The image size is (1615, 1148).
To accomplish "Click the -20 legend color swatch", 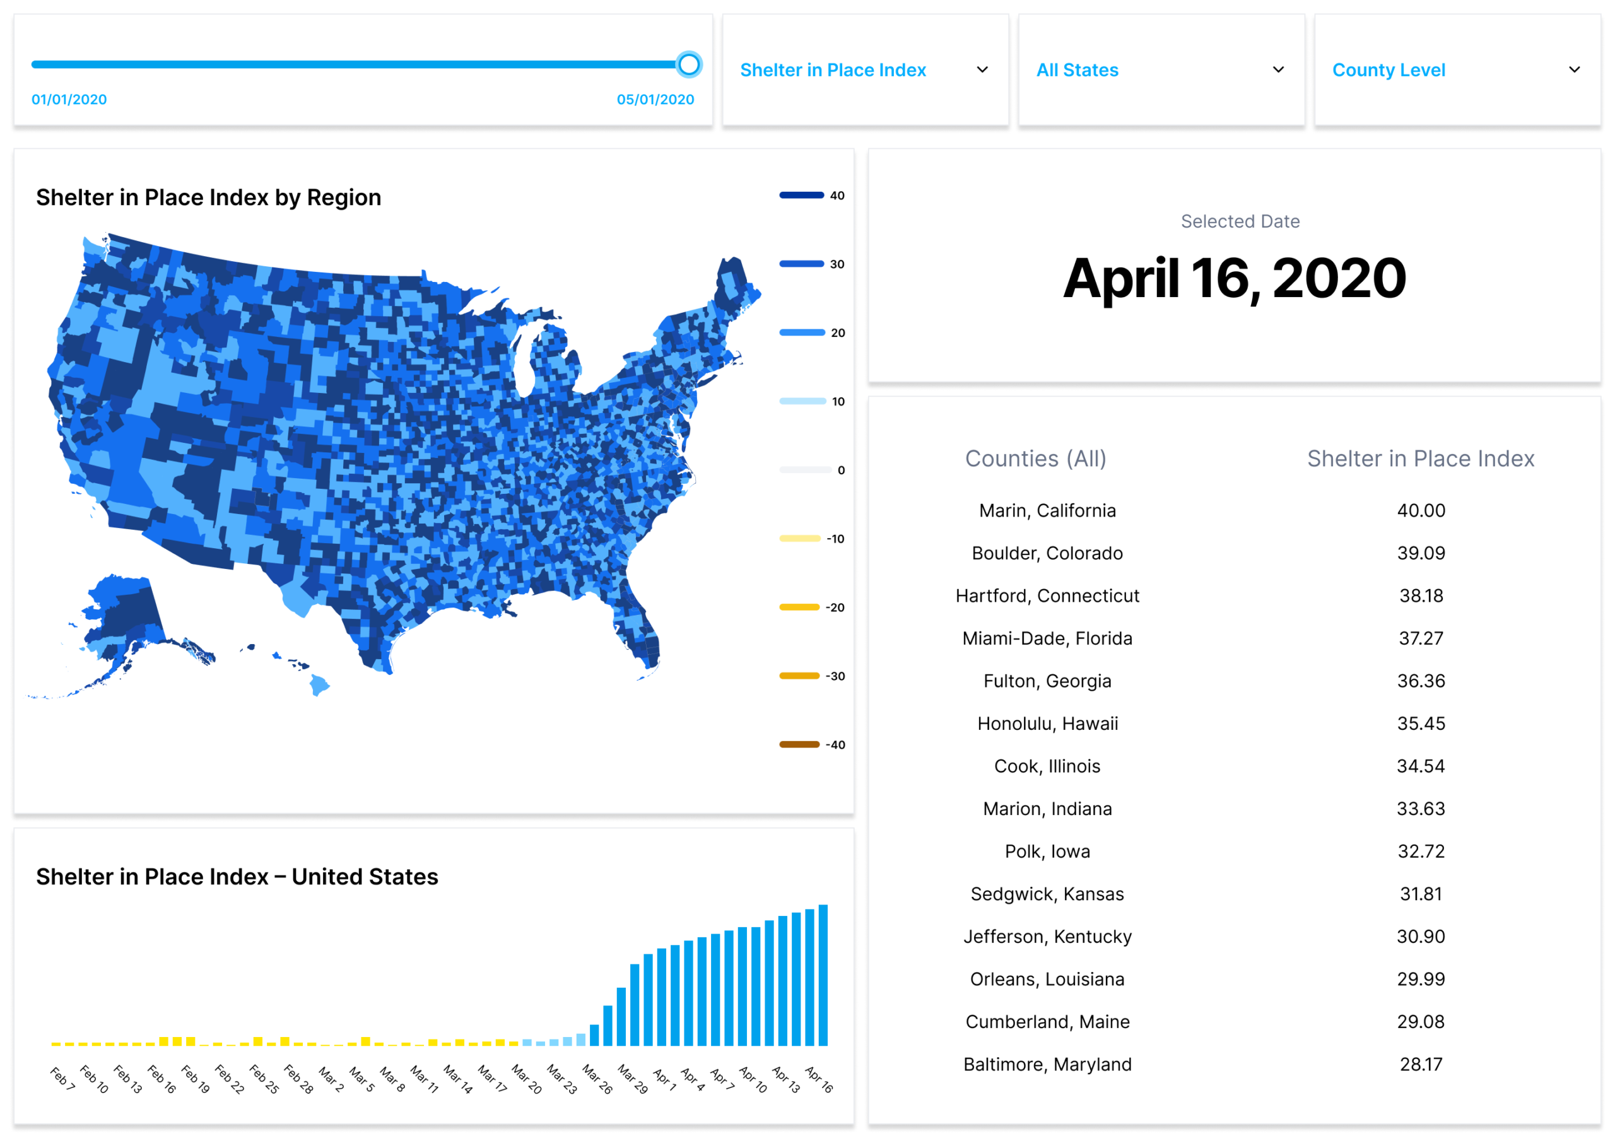I will coord(799,607).
